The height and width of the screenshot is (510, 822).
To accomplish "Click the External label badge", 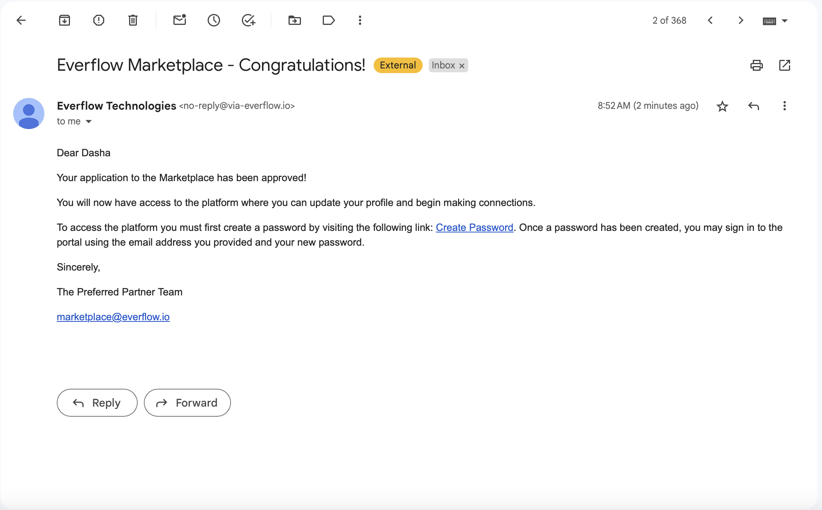I will [398, 65].
